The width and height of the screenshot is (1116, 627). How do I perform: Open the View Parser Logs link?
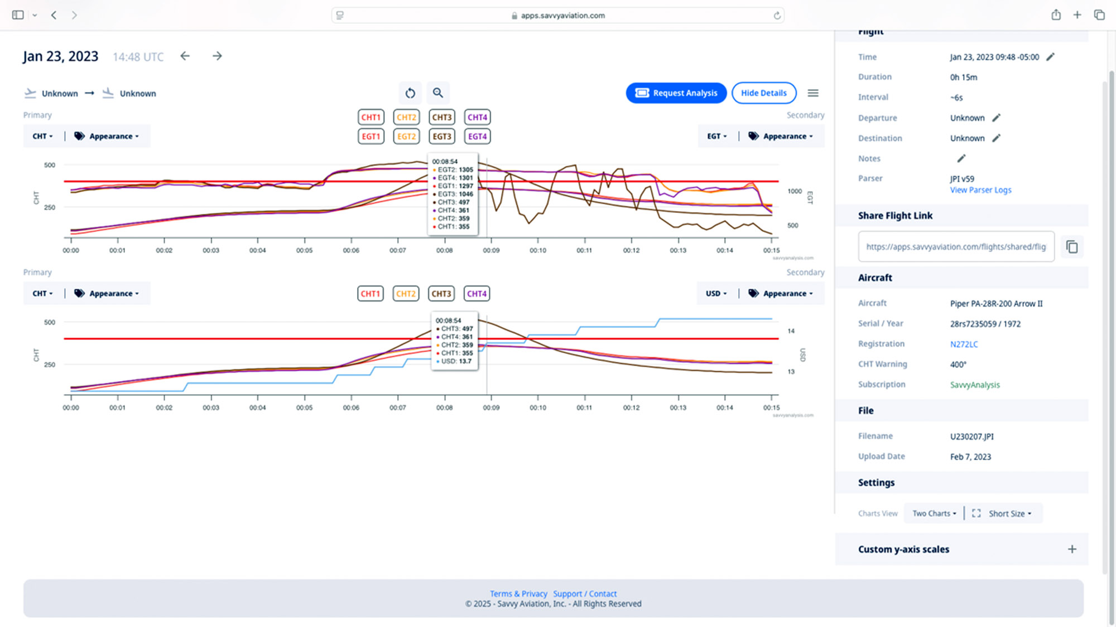pos(980,190)
